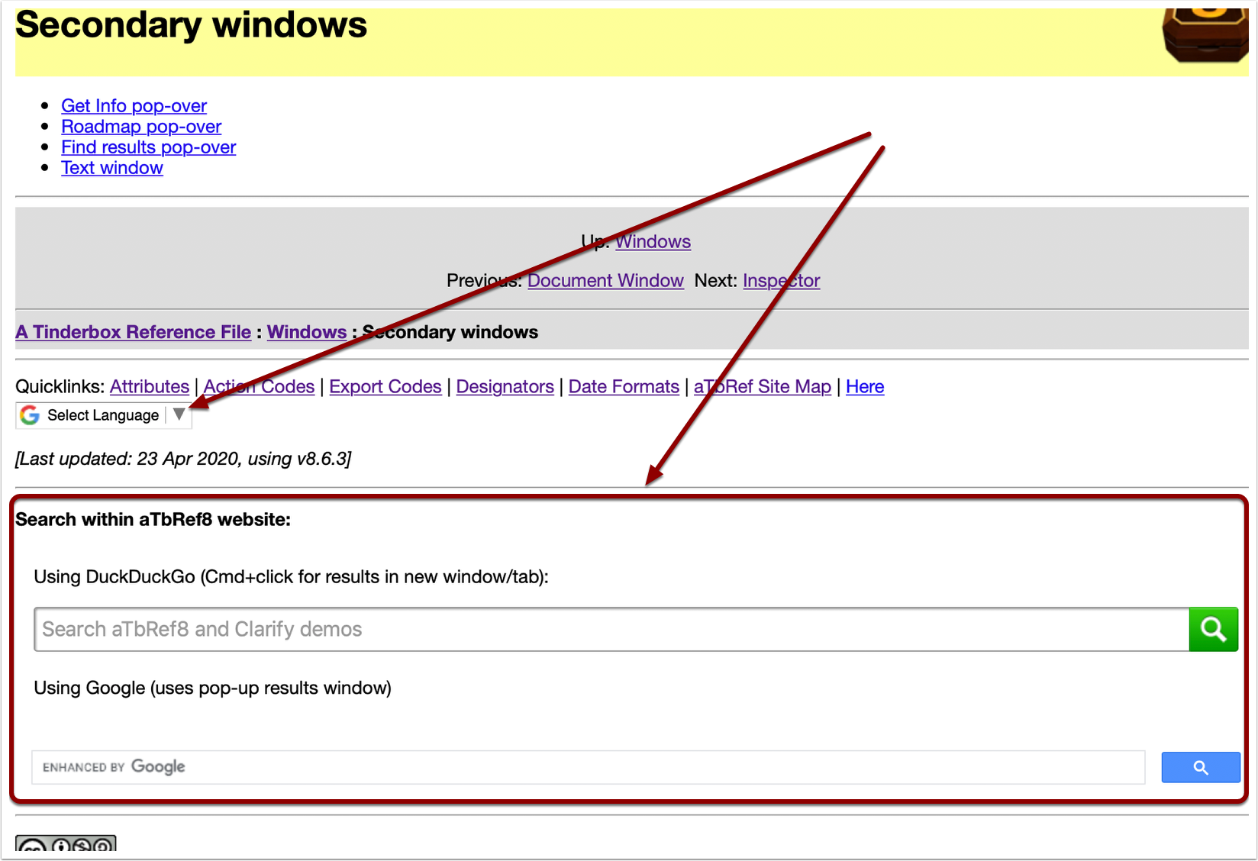
Task: Open the Creative Commons license badge
Action: 66,843
